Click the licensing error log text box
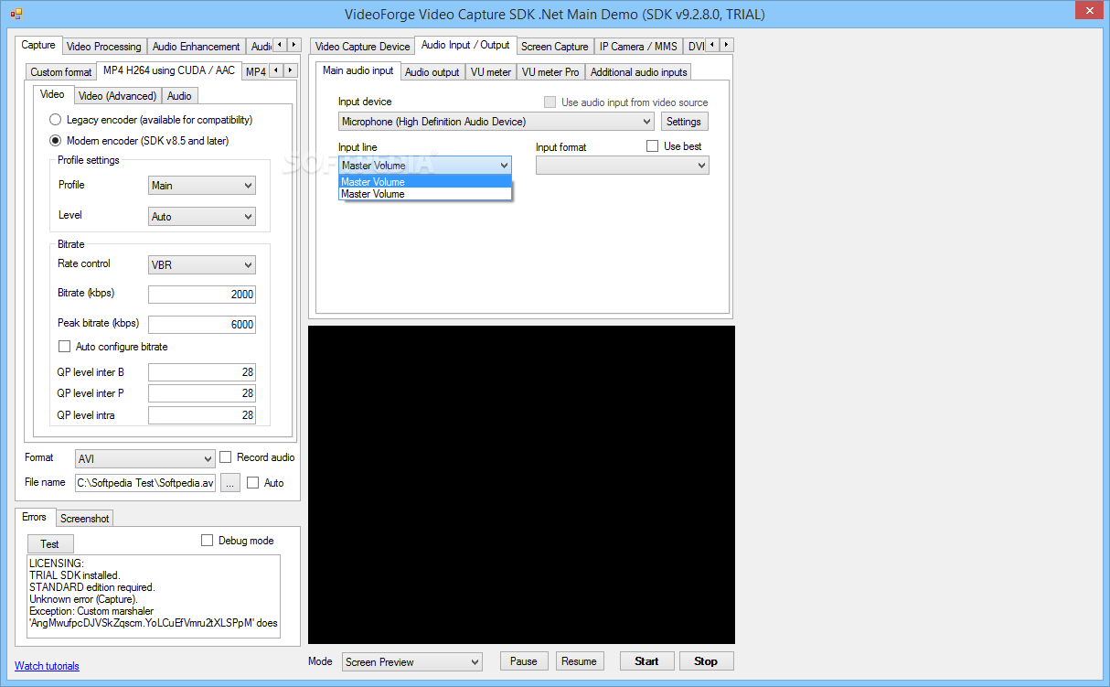The height and width of the screenshot is (687, 1110). 154,596
